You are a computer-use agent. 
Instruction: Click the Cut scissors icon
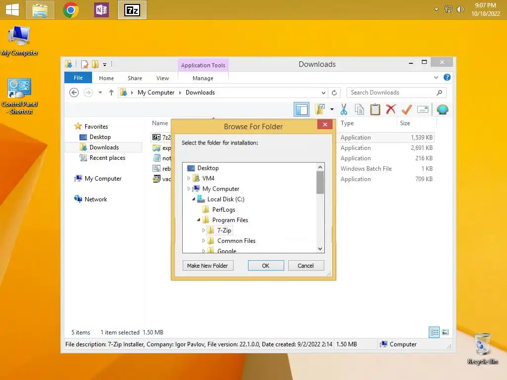point(344,109)
